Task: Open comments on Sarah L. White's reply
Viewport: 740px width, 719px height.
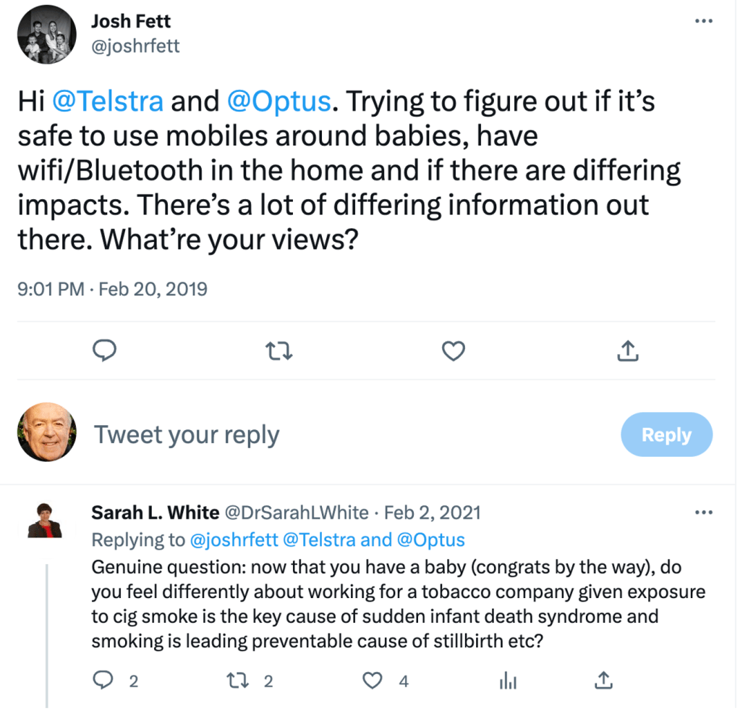Action: 106,681
